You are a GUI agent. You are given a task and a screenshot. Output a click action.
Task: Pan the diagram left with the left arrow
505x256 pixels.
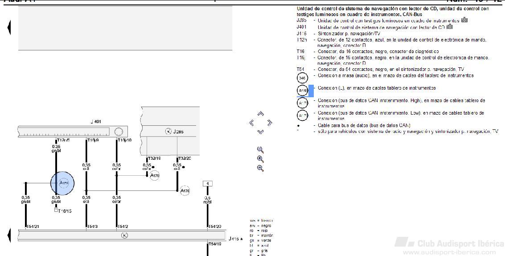coord(252,123)
